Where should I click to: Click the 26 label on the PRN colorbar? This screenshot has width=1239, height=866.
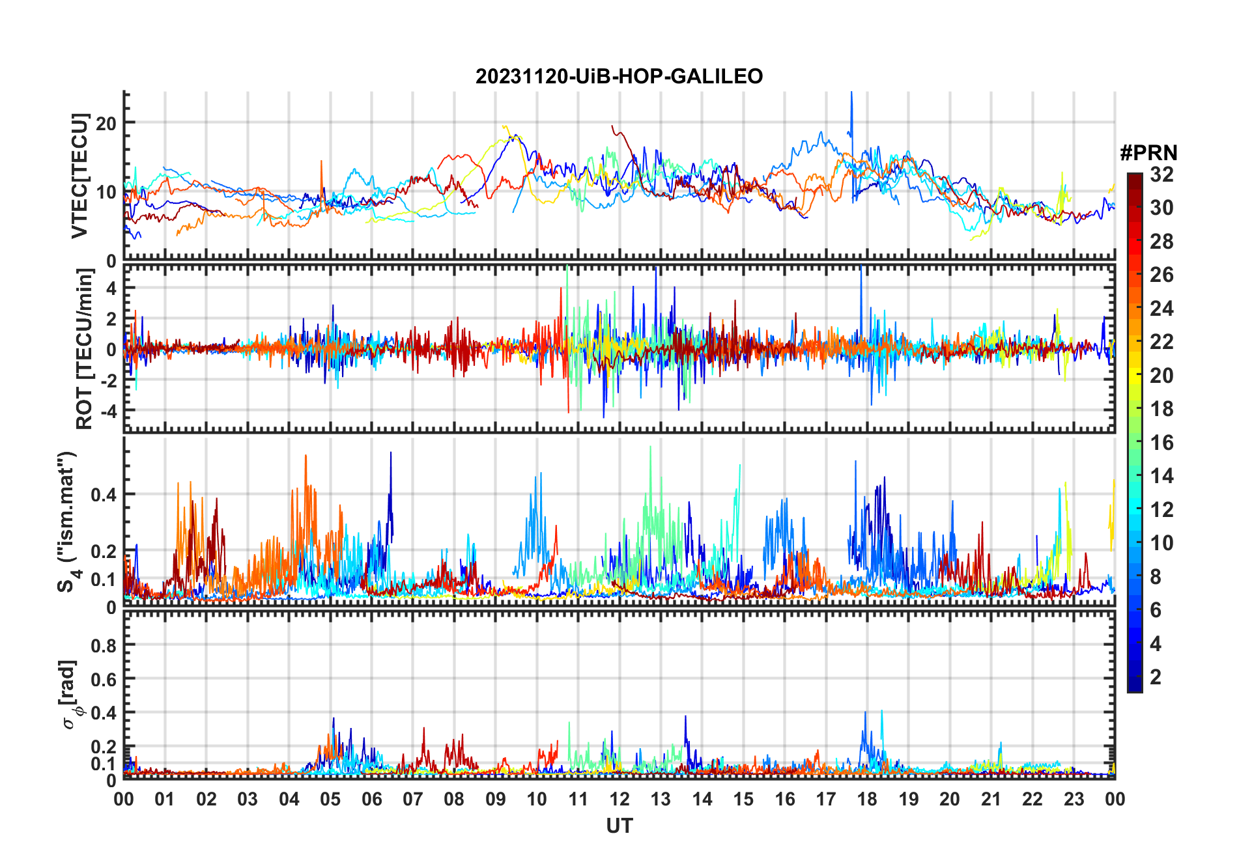coord(1161,275)
